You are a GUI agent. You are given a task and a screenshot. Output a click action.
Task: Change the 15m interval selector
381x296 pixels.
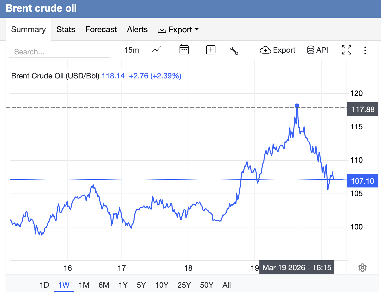coord(131,50)
